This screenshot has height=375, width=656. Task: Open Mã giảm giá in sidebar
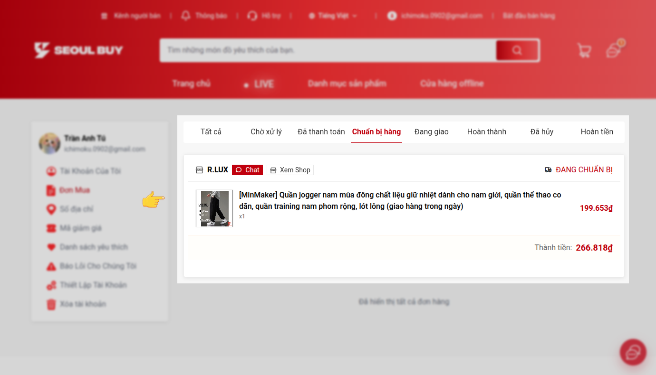80,228
